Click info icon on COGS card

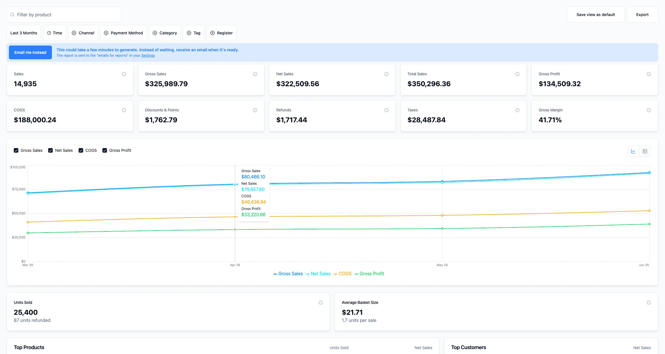pos(124,110)
